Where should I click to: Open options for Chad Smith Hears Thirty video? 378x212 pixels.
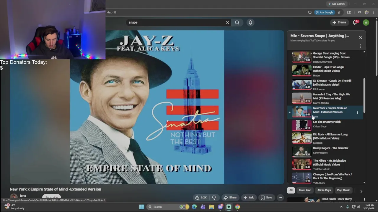click(364, 200)
